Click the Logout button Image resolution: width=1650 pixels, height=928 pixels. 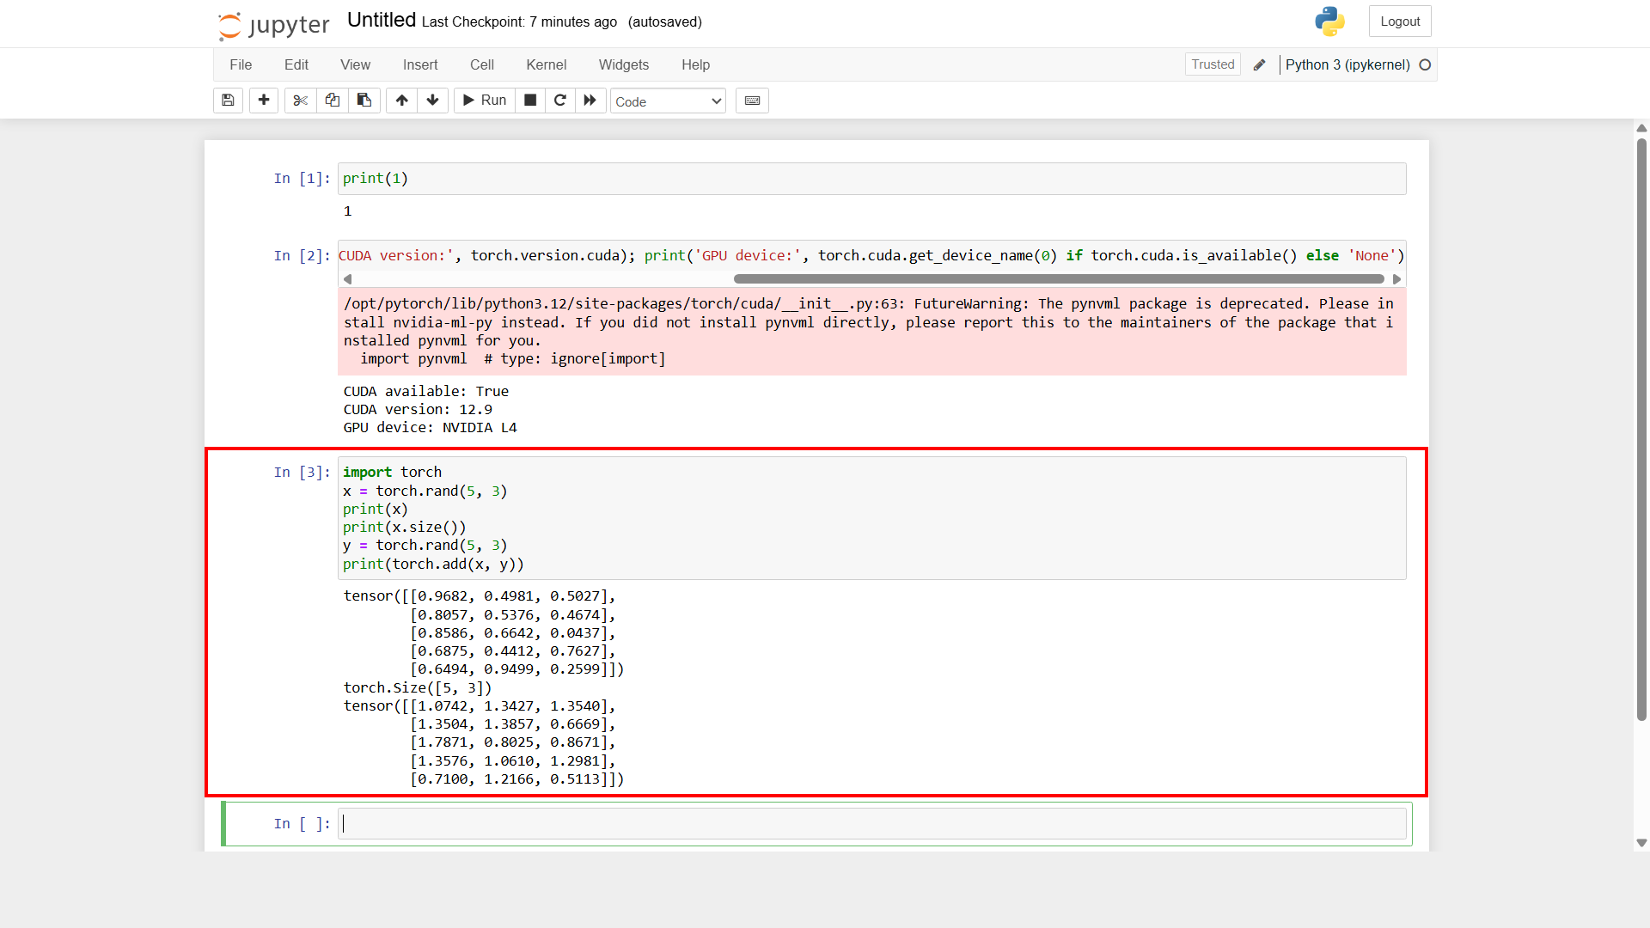coord(1400,21)
